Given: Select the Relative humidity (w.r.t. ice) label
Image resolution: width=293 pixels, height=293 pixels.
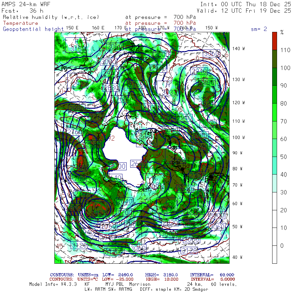Looking at the screenshot, I should coord(51,17).
